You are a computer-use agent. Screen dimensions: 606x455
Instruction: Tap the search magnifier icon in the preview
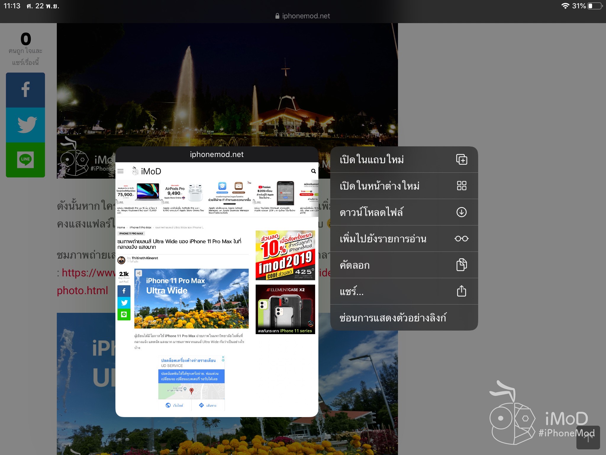[313, 171]
